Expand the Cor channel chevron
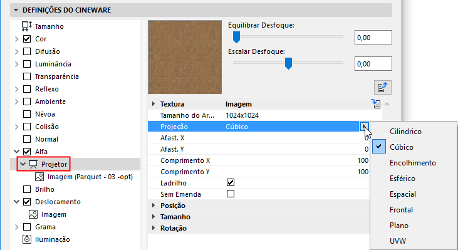Viewport: 458px width, 250px height. pyautogui.click(x=17, y=39)
